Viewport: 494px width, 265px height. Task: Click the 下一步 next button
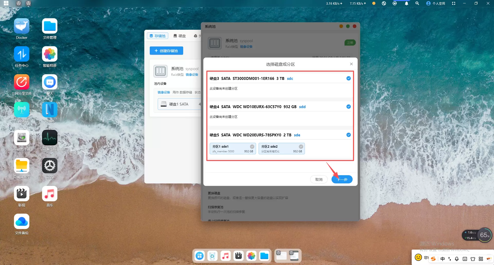342,179
